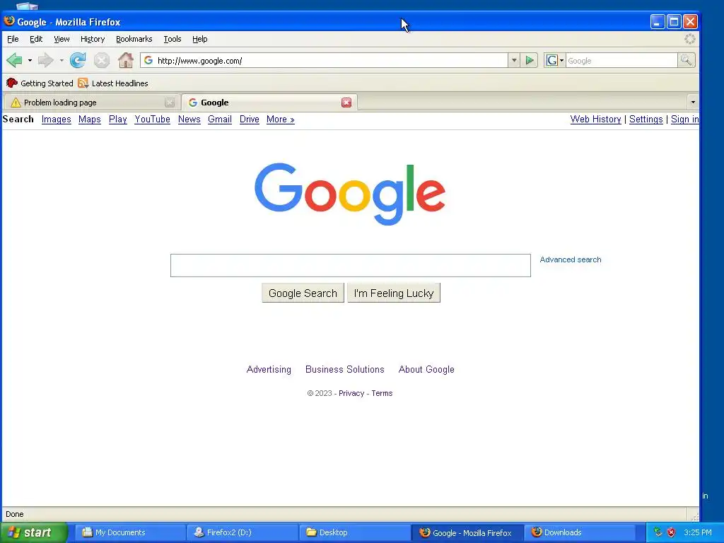Reload the current page
Viewport: 724px width, 543px height.
point(78,61)
